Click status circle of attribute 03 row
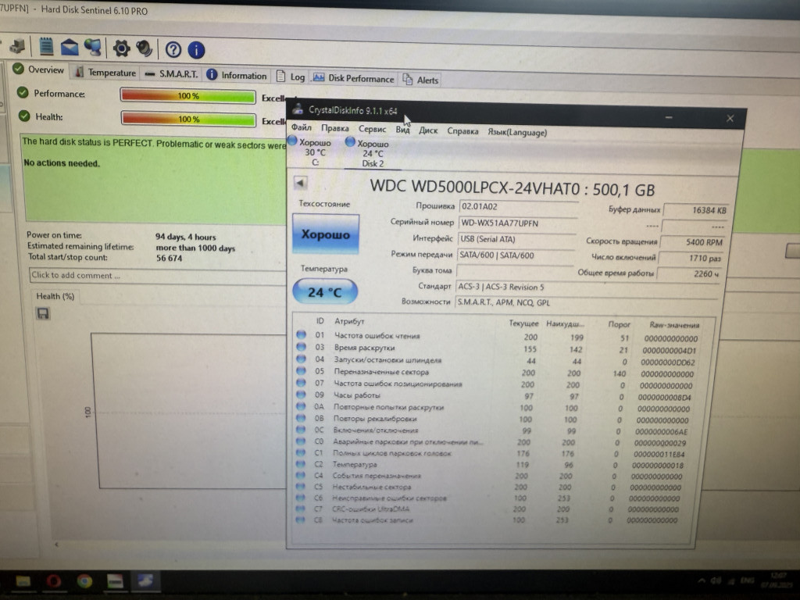 pos(301,347)
